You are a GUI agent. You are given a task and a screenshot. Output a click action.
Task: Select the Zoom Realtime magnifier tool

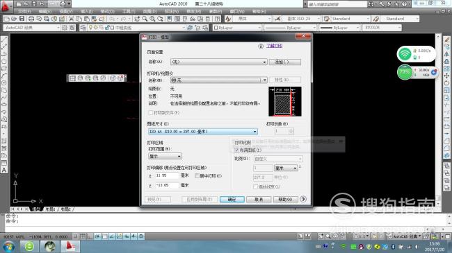pyautogui.click(x=145, y=19)
